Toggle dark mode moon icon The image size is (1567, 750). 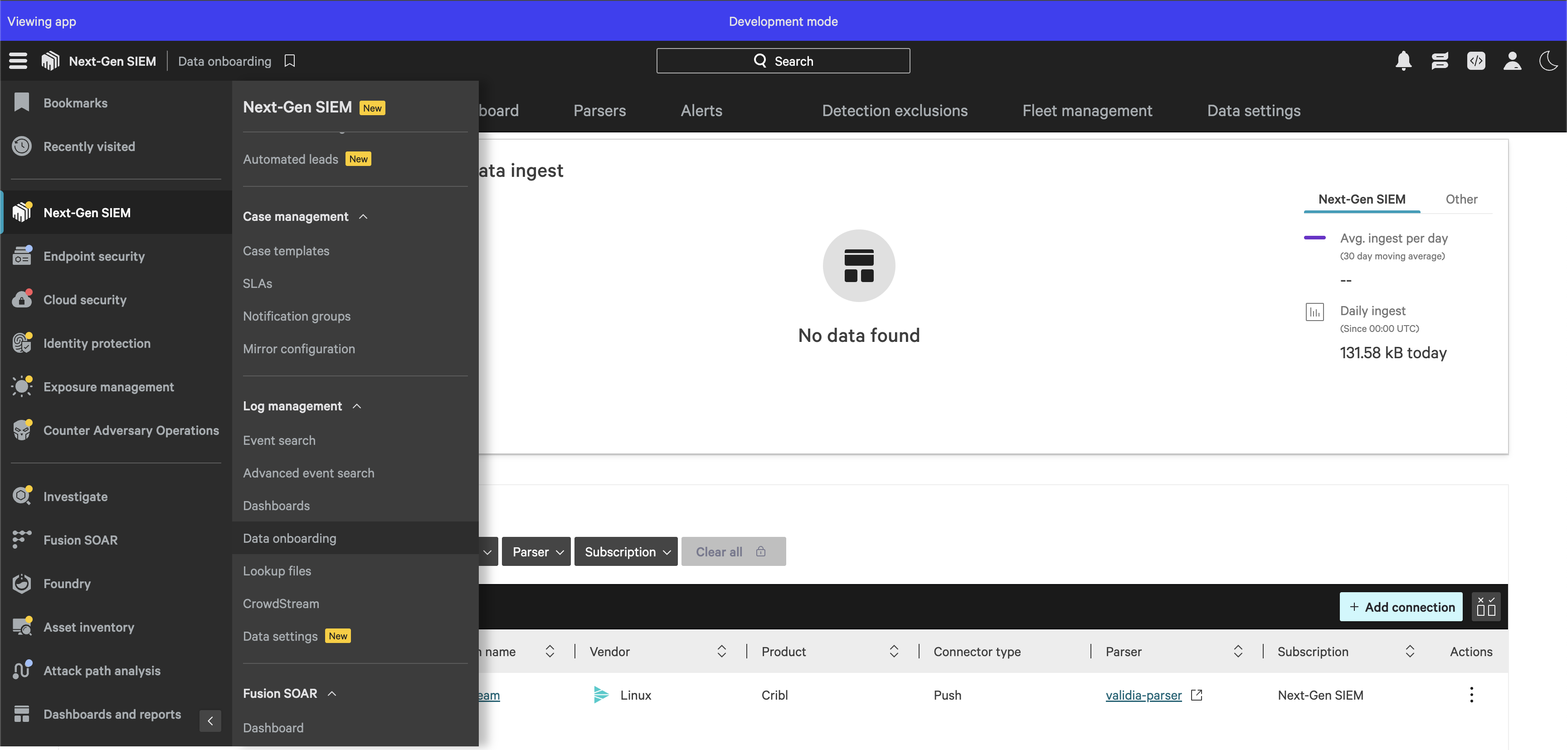click(x=1548, y=61)
